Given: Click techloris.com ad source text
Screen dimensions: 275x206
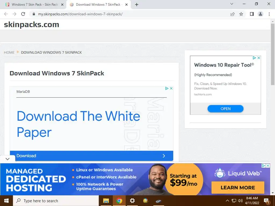Looking at the screenshot, I should [x=203, y=94].
